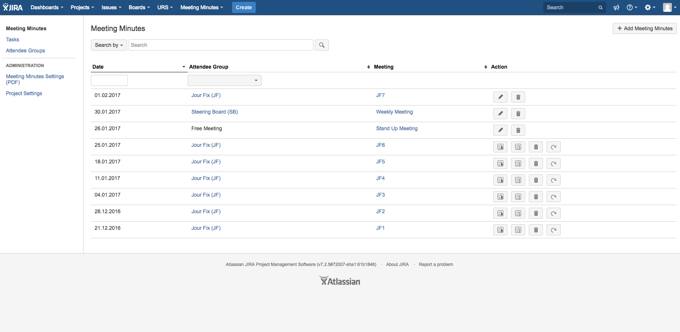Expand the Search by dropdown

tap(109, 45)
